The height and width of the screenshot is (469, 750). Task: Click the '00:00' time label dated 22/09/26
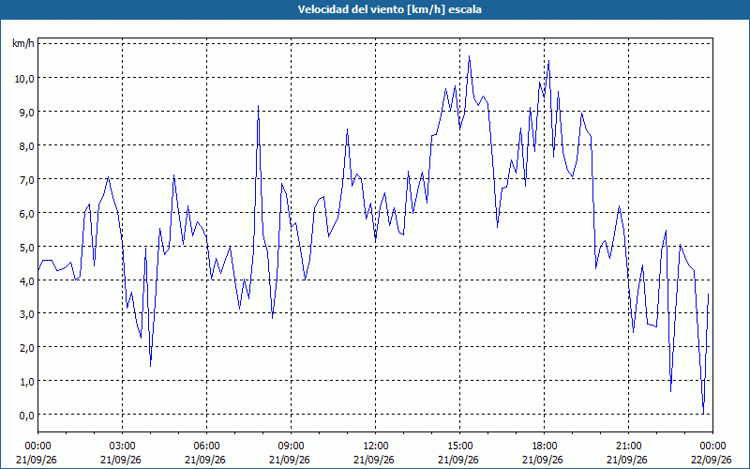click(x=712, y=446)
